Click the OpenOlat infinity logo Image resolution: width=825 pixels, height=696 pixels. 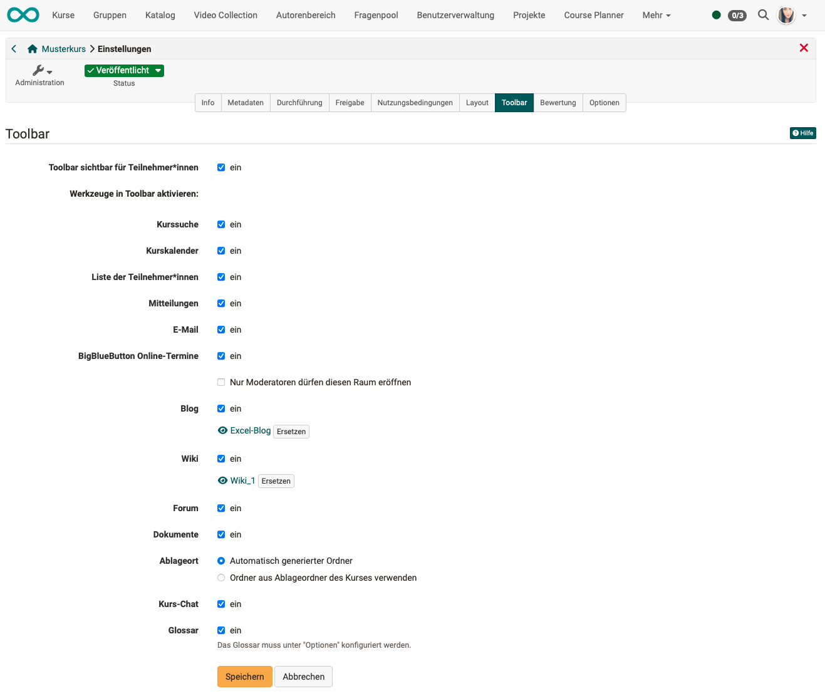click(x=23, y=15)
